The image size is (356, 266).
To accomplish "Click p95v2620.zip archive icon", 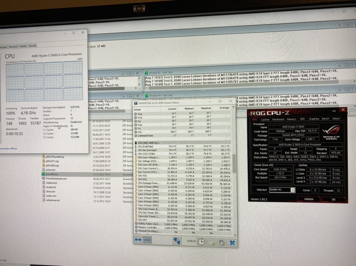I will [x=44, y=165].
